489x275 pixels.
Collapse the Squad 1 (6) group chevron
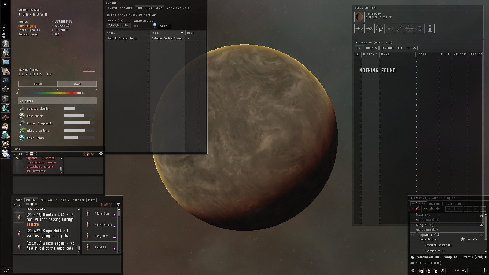(481, 235)
